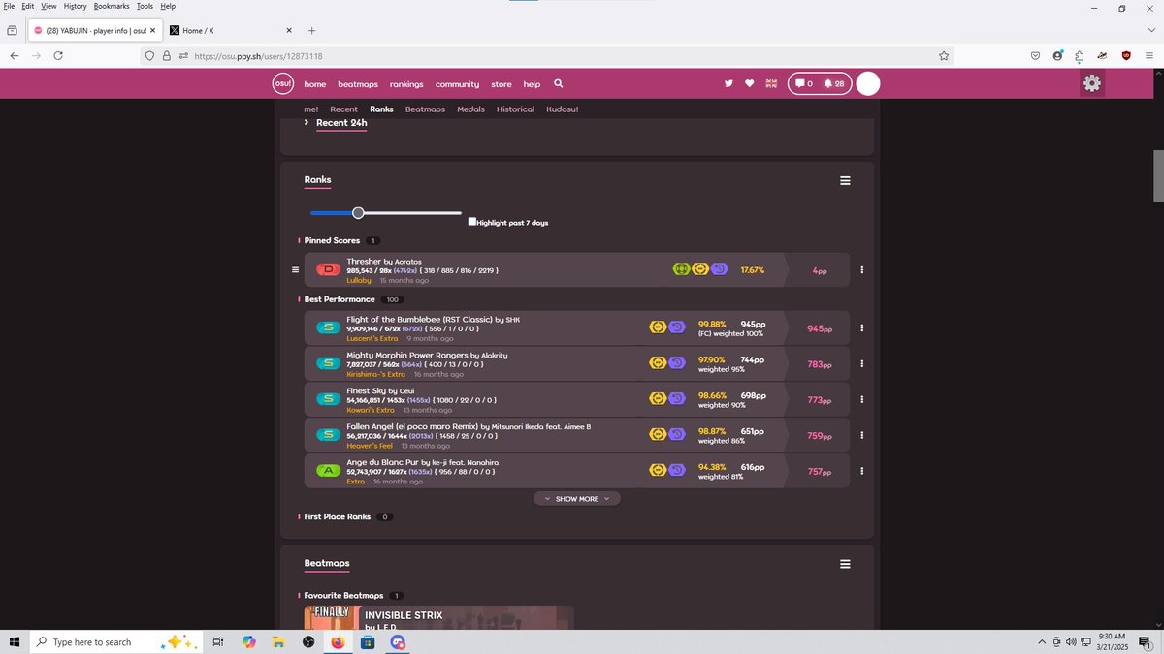
Task: Open more options for Finest Sky score
Action: click(862, 400)
